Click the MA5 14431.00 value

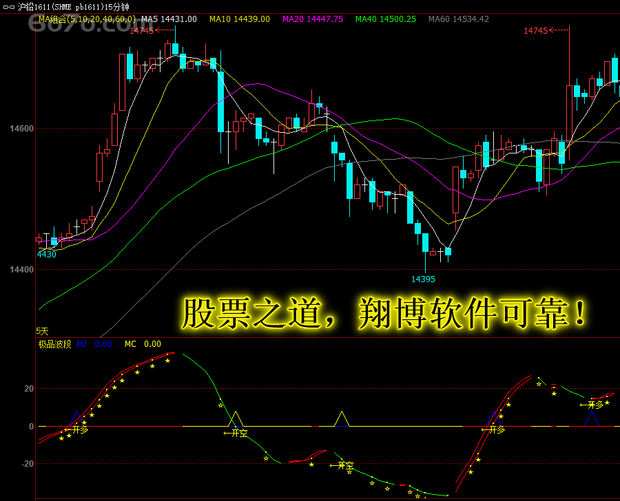pos(169,19)
